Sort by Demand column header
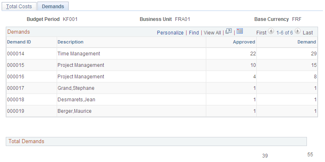The height and width of the screenshot is (162, 325). point(307,42)
